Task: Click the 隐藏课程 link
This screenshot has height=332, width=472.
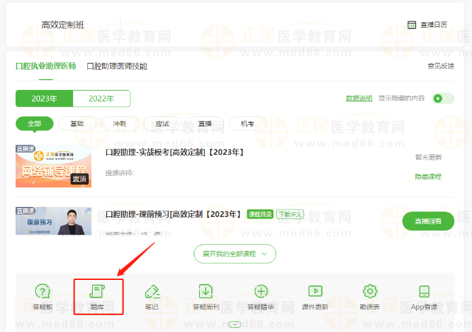Action: tap(428, 176)
